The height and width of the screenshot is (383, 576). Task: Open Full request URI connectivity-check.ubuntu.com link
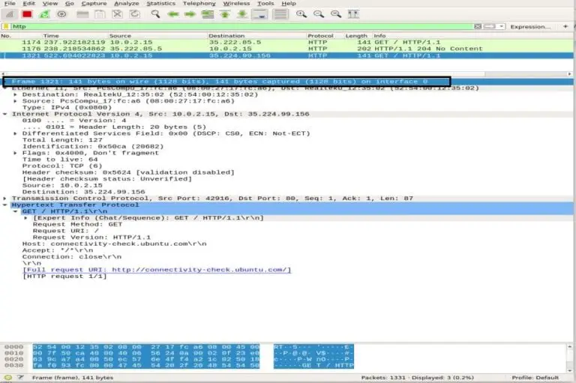click(157, 270)
